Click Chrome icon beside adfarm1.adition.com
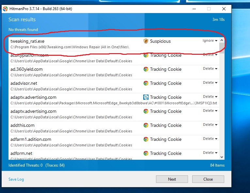This screenshot has height=193, width=250. point(146,139)
